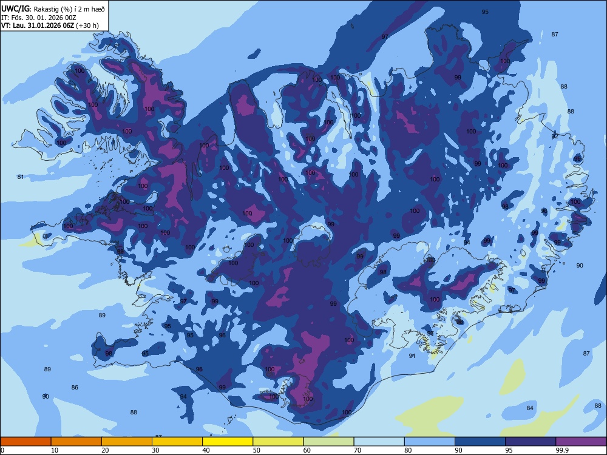Click the UWC/IG title text

pos(15,8)
